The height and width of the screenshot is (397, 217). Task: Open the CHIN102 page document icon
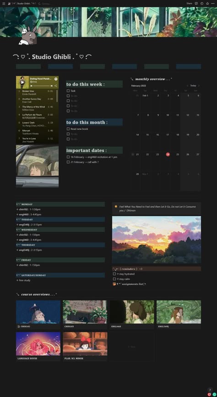tap(18, 327)
